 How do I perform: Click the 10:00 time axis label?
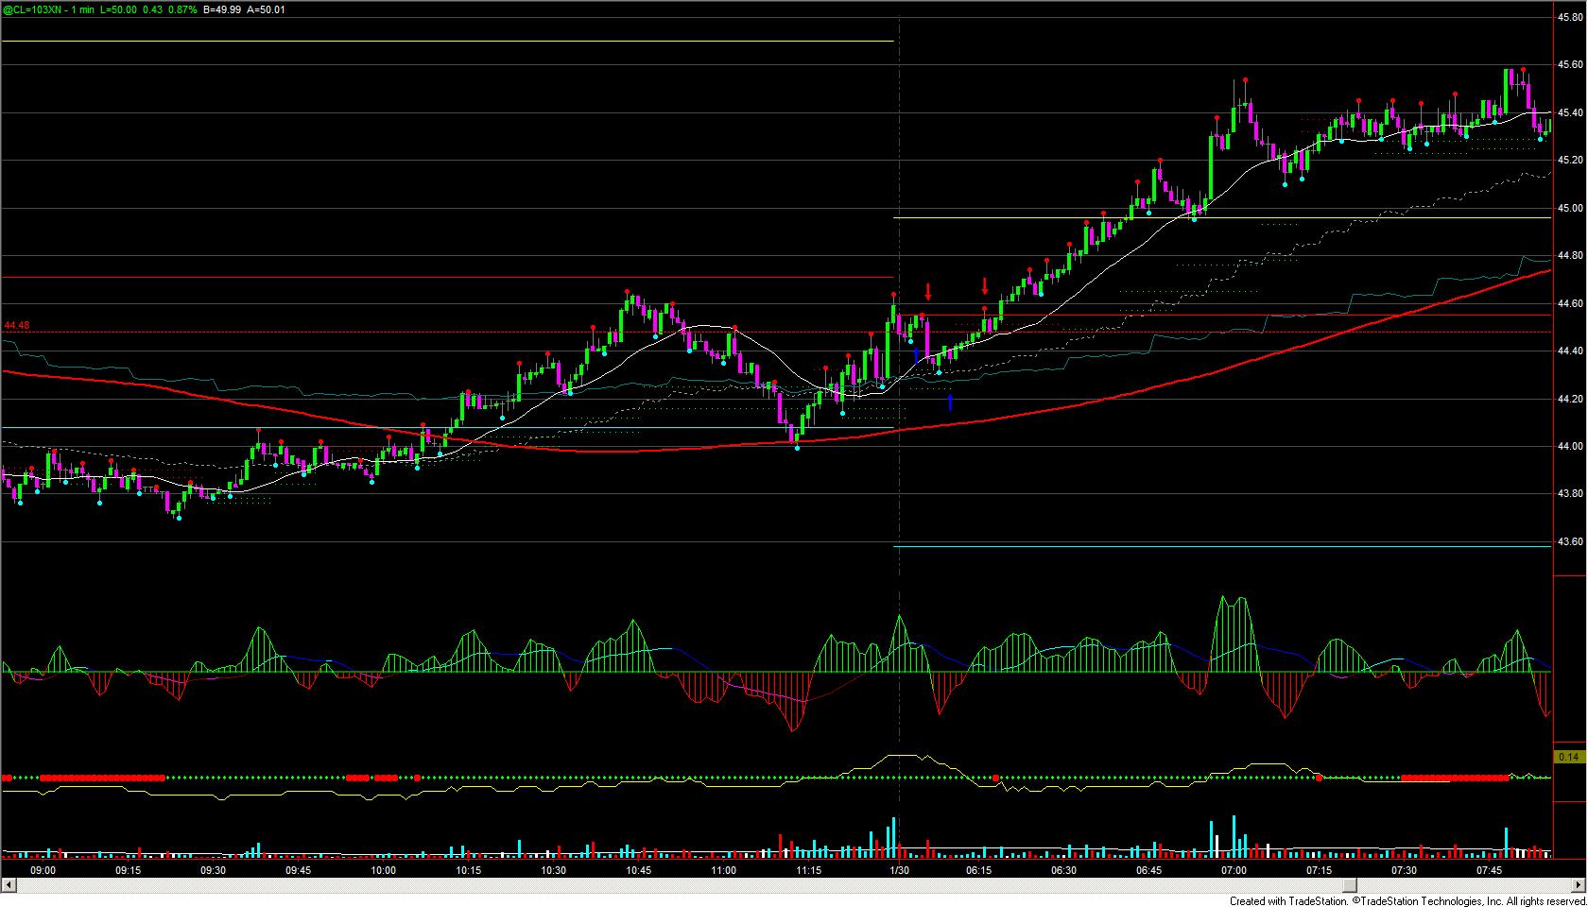[384, 870]
